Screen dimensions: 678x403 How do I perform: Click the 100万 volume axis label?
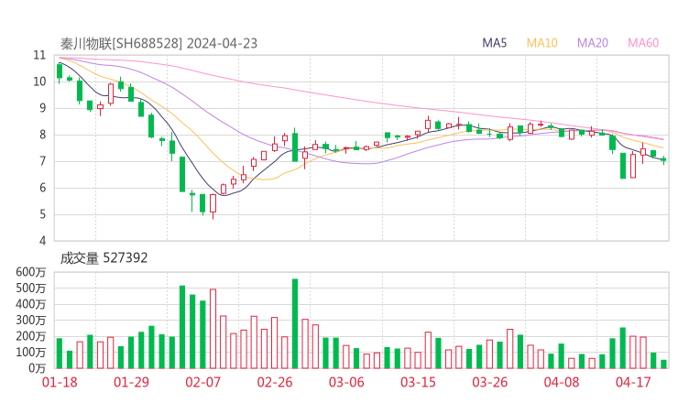tap(31, 353)
